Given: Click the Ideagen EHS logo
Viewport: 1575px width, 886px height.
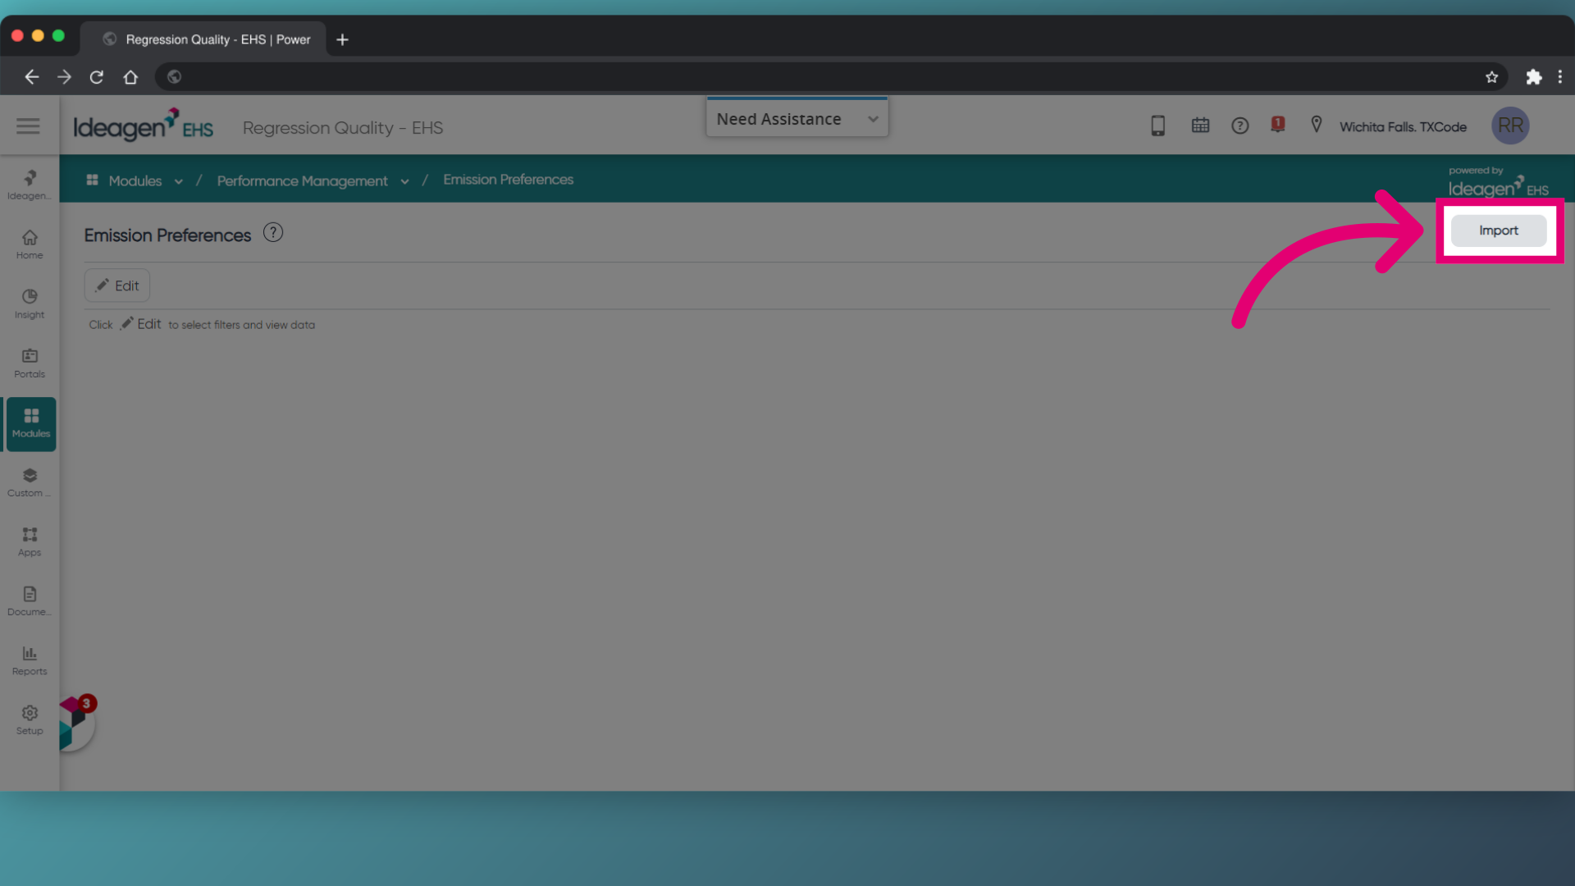Looking at the screenshot, I should click(144, 126).
